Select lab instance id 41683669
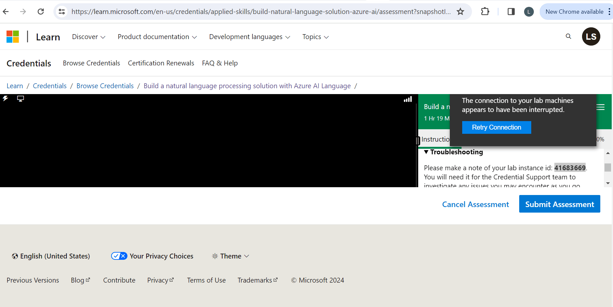The height and width of the screenshot is (307, 613). (x=570, y=168)
